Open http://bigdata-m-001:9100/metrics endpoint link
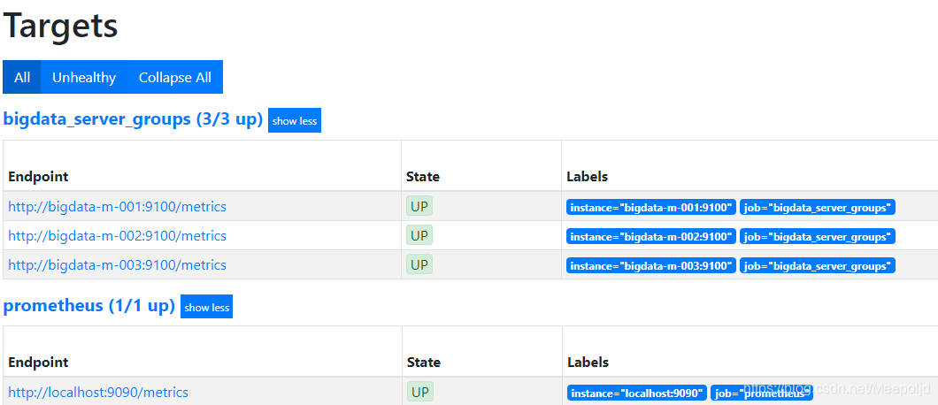 click(117, 207)
